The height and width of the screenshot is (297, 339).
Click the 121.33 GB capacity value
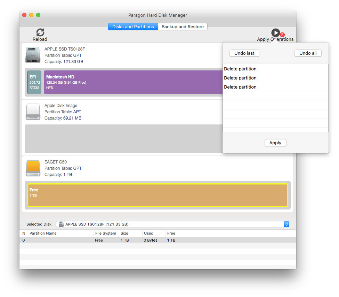coord(73,62)
